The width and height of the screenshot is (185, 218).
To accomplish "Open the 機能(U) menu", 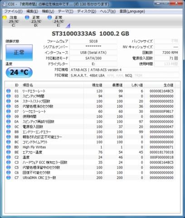I will [48, 11].
